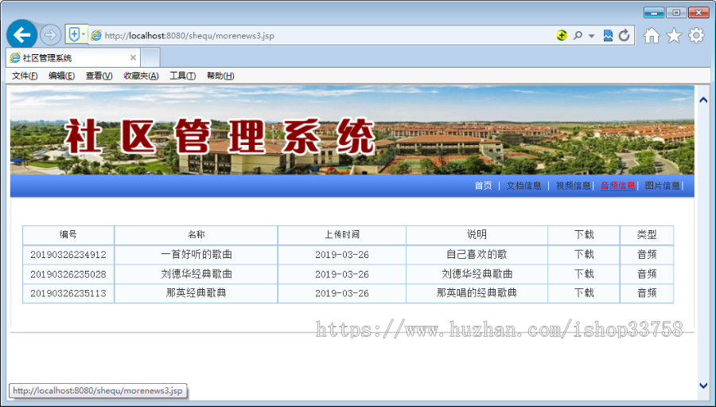Viewport: 716px width, 407px height.
Task: Click 下载 link for 一首好听的歌曲
Action: [584, 254]
